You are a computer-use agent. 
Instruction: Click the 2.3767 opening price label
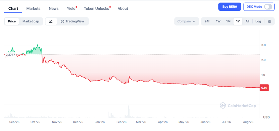pyautogui.click(x=10, y=55)
